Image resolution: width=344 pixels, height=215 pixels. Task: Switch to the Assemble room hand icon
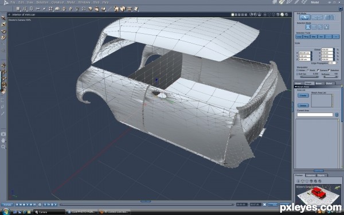275,2
